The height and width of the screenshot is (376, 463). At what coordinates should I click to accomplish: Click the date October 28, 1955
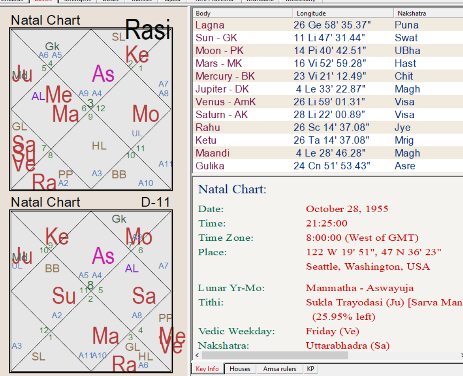[347, 209]
